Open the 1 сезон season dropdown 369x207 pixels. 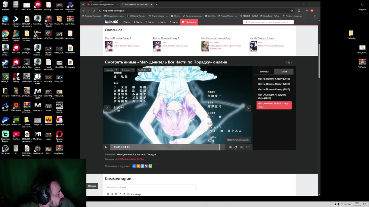click(x=111, y=70)
